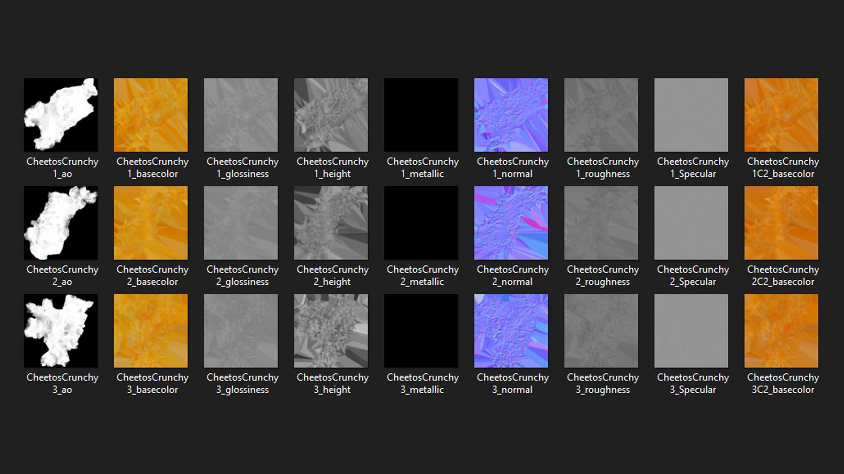This screenshot has width=844, height=474.
Task: Open the CheetosCrunchy2_height map
Action: (331, 223)
